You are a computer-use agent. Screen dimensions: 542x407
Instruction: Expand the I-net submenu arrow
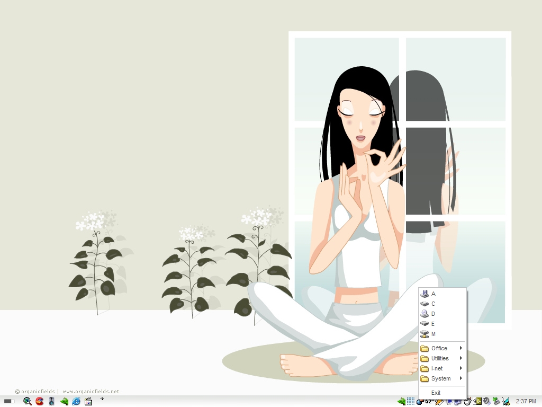point(461,368)
